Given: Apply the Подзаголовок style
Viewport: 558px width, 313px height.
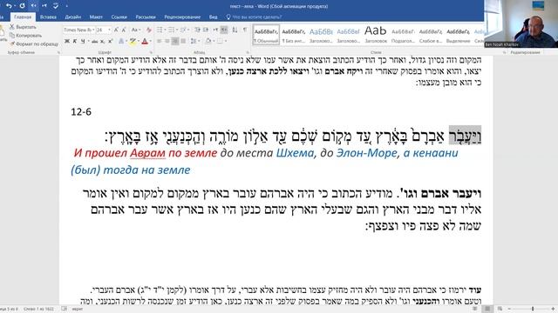Looking at the screenshot, I should coord(403,35).
